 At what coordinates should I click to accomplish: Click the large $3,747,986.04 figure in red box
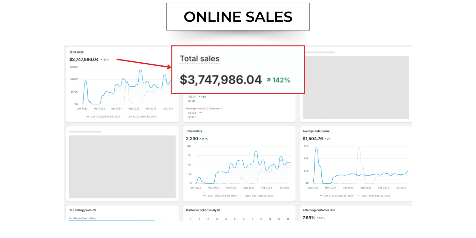(x=221, y=80)
